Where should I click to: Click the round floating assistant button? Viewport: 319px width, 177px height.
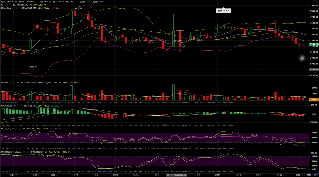[x=302, y=58]
